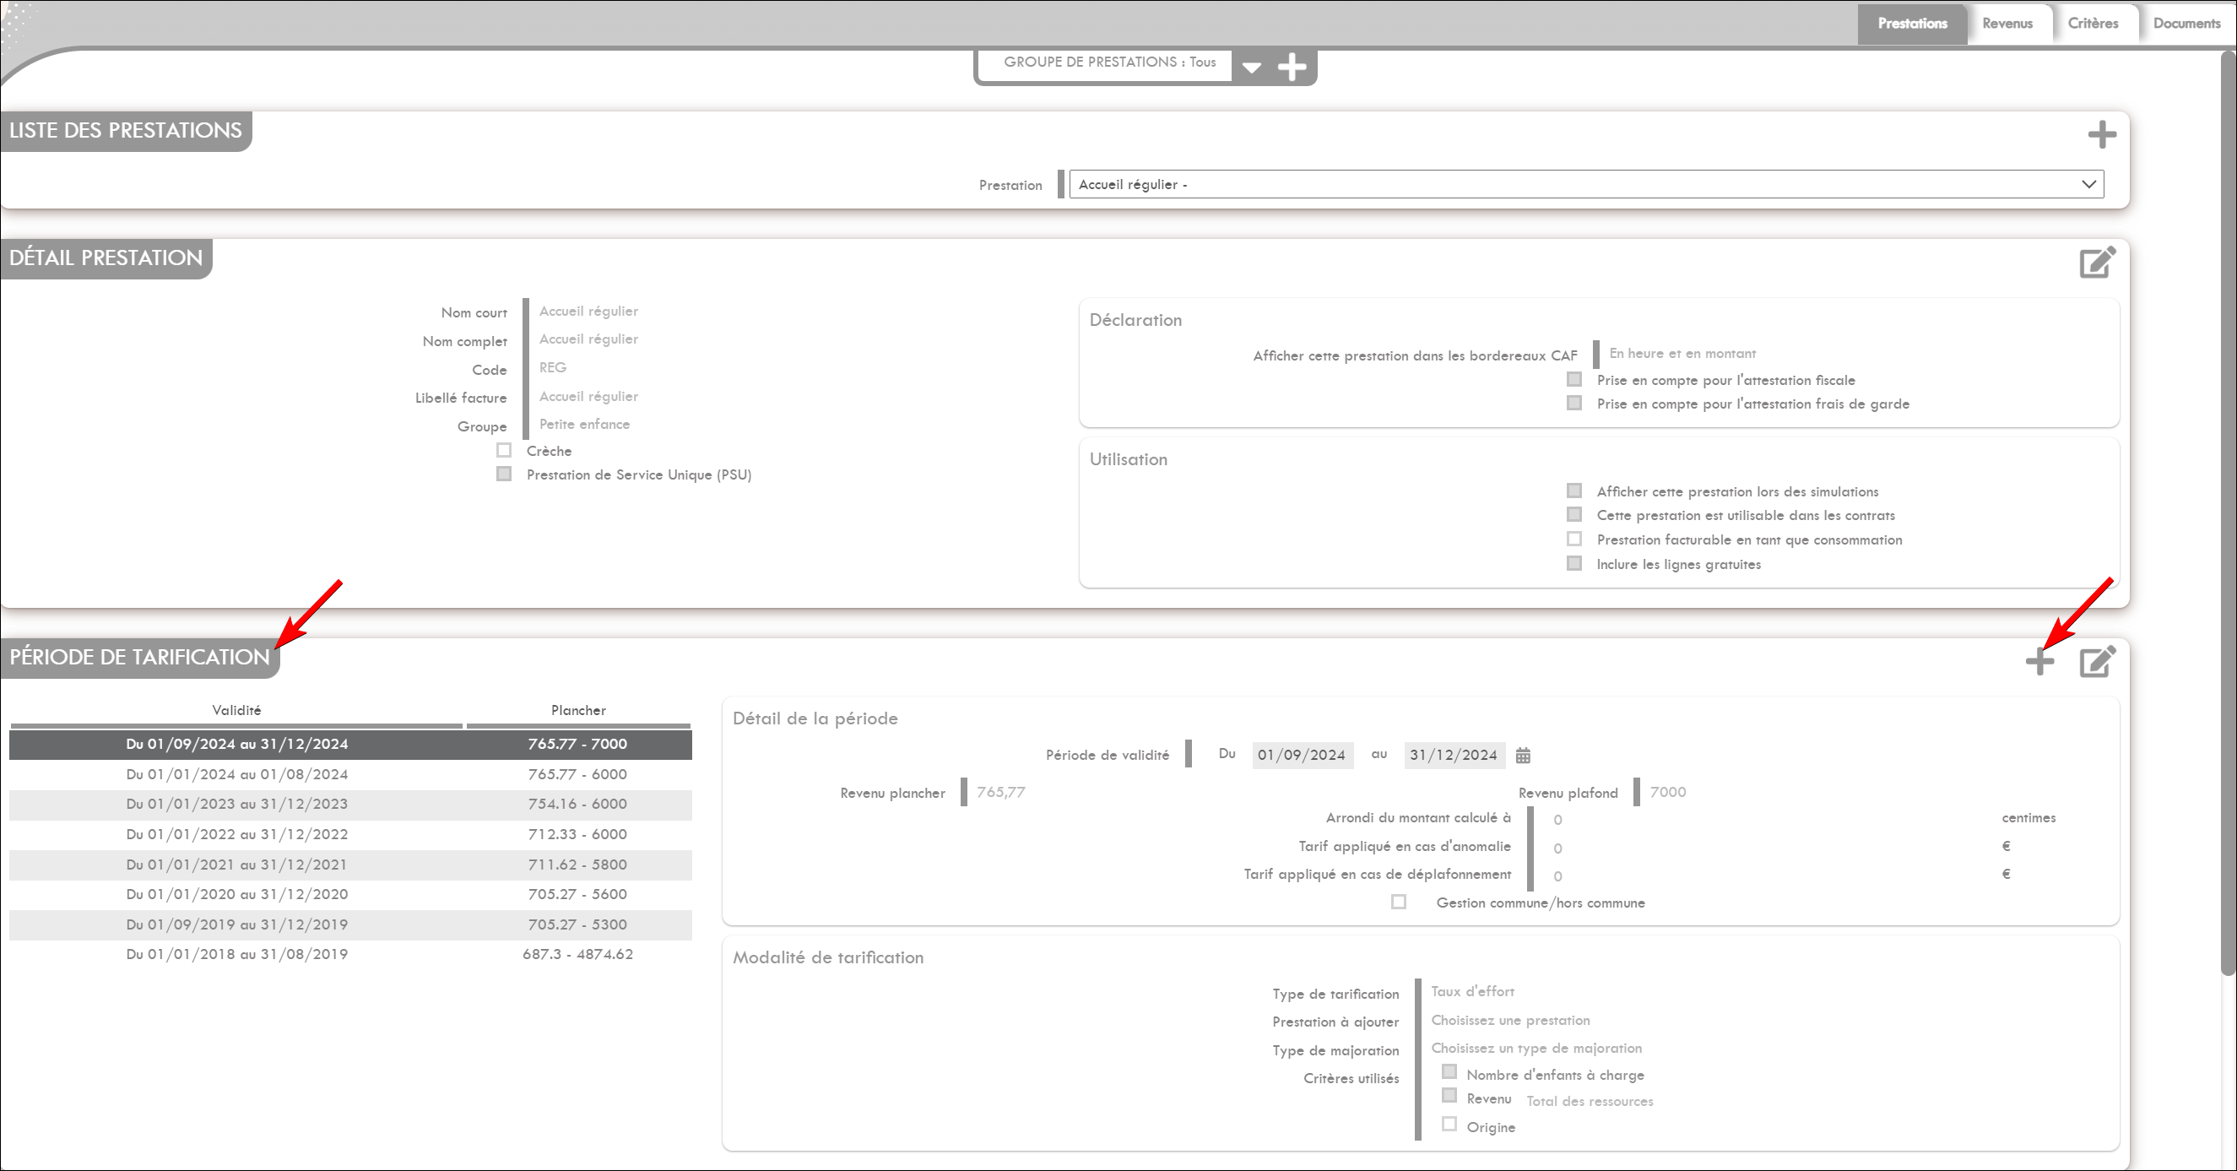Click the Revenu plancher field 765,77

tap(1000, 792)
